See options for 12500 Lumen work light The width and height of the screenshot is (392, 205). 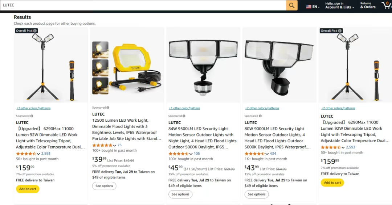point(104,186)
